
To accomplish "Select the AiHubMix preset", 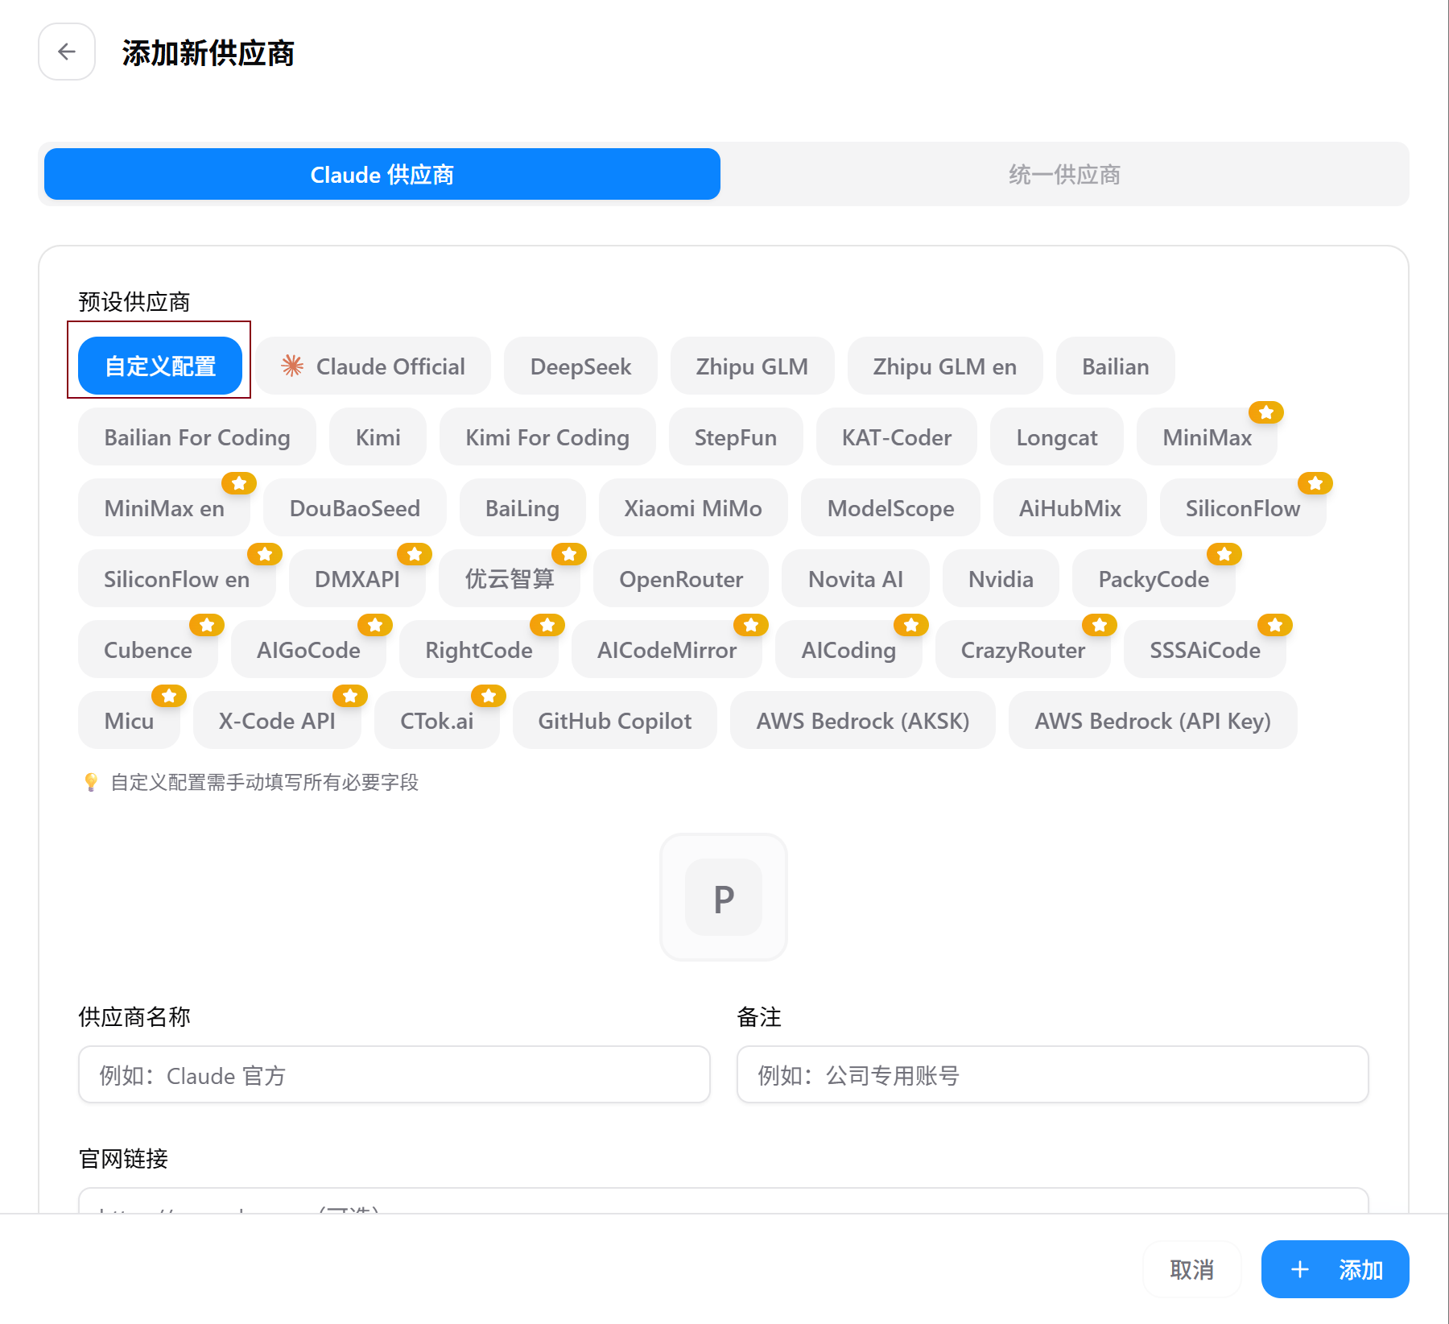I will tap(1070, 508).
